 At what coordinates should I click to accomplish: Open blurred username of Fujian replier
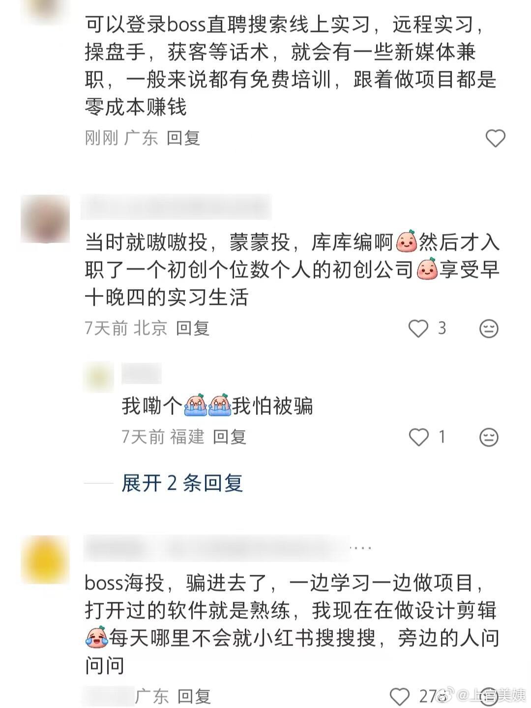tap(142, 373)
